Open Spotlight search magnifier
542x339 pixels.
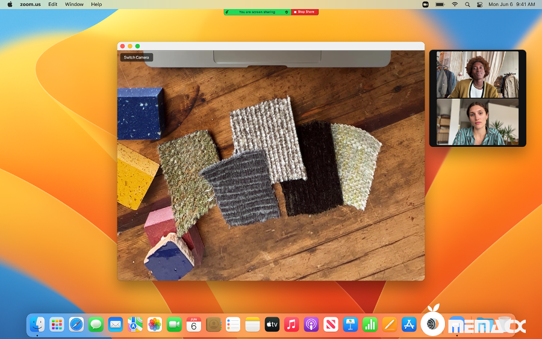point(467,4)
